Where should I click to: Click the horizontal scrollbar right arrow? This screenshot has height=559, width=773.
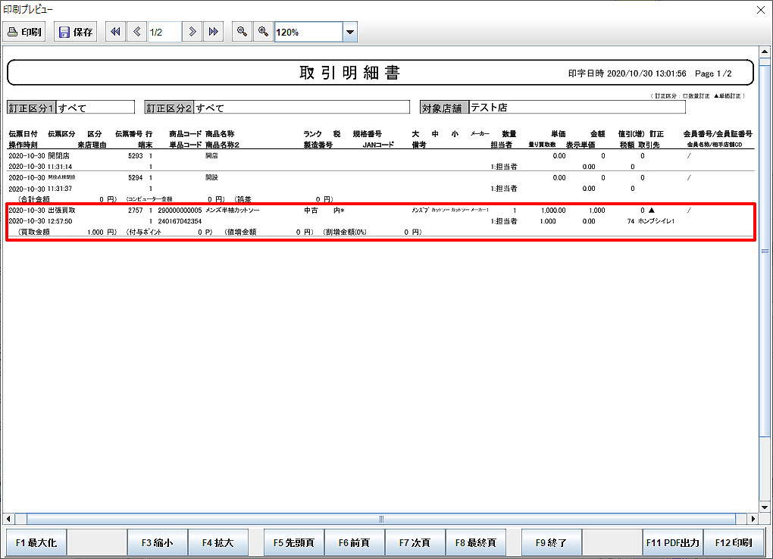click(752, 520)
